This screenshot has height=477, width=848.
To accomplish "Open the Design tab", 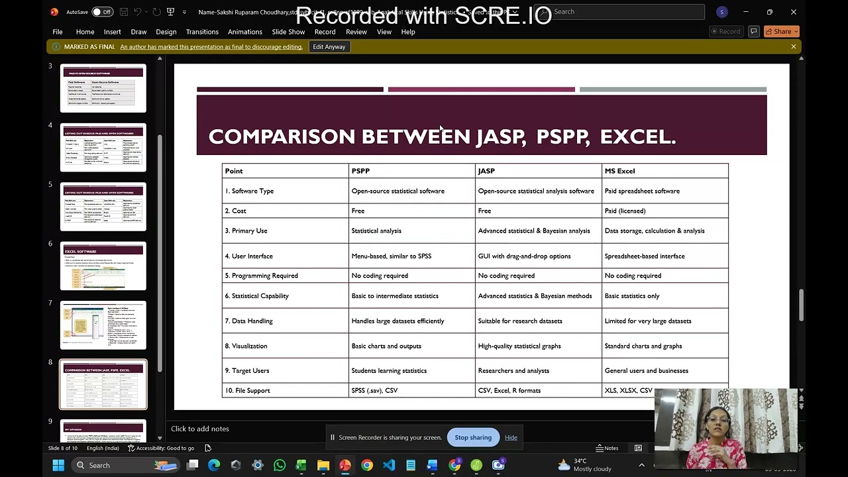I will pyautogui.click(x=166, y=32).
